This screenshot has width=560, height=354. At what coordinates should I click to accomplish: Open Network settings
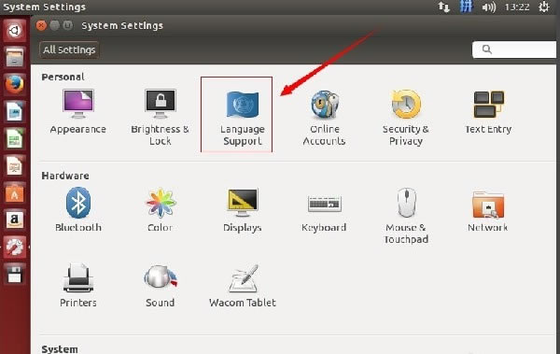pyautogui.click(x=488, y=211)
